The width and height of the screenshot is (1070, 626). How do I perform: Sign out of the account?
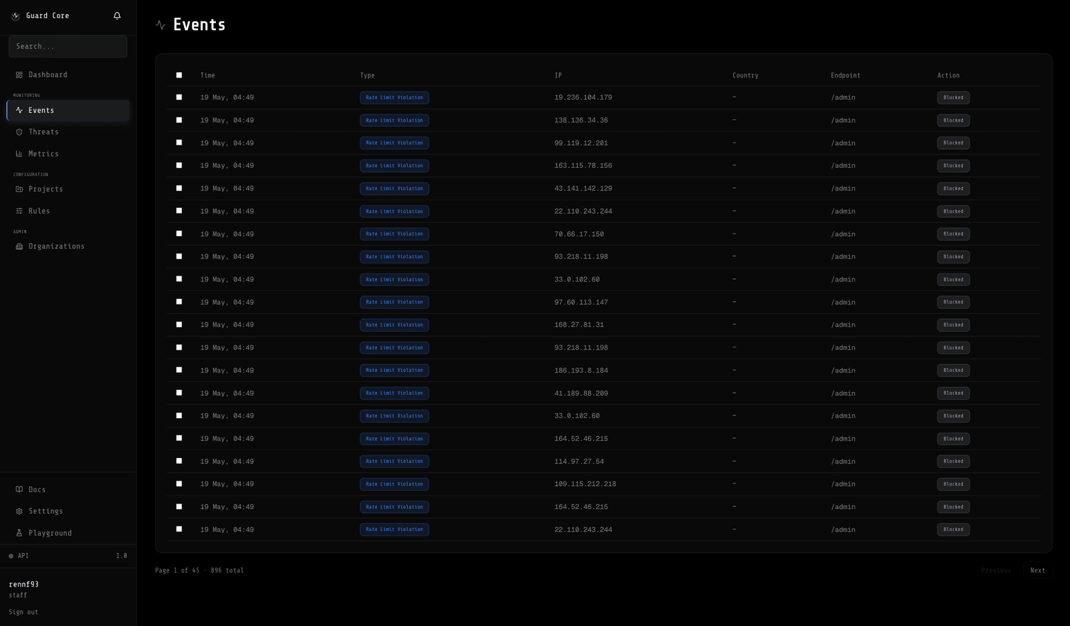[23, 612]
